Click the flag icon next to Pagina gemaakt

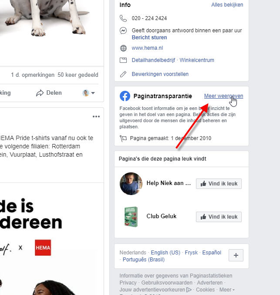pos(123,138)
